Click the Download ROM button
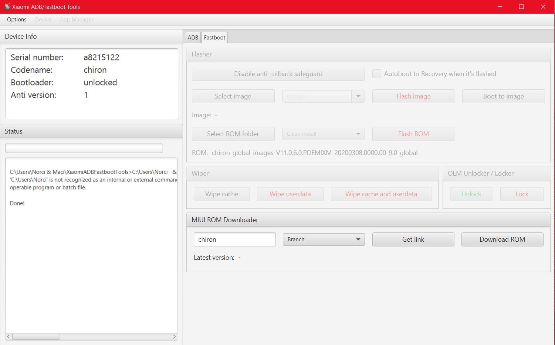This screenshot has height=345, width=555. [502, 239]
